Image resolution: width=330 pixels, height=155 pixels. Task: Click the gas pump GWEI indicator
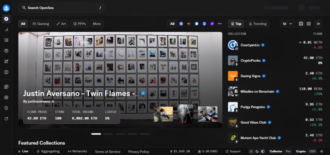click(208, 151)
